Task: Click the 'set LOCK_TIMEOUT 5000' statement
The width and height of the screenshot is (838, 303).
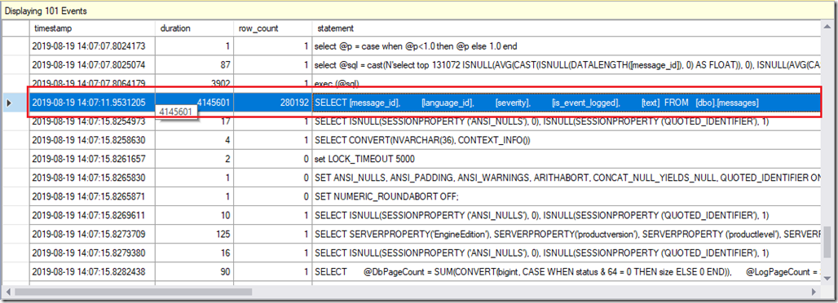Action: 567,159
